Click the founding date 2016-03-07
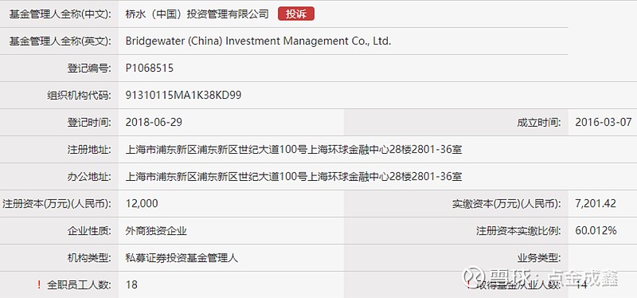Image resolution: width=637 pixels, height=298 pixels. (x=604, y=122)
